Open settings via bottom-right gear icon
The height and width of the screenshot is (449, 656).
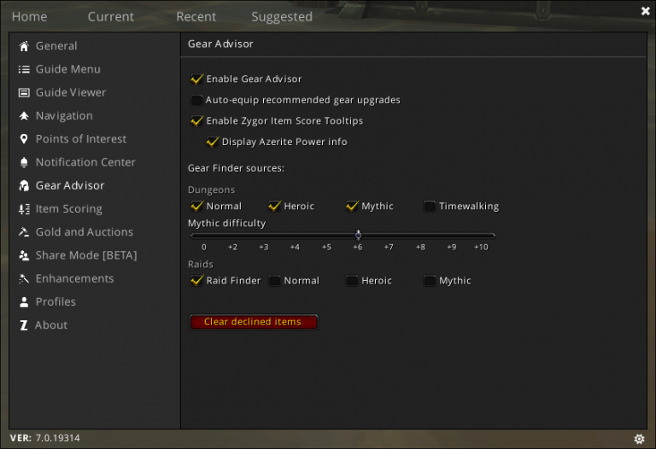pyautogui.click(x=639, y=439)
